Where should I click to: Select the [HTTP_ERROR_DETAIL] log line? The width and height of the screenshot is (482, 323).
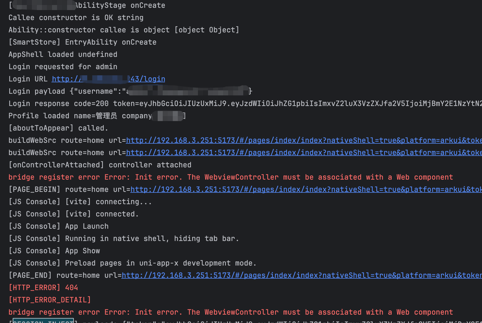pos(50,300)
